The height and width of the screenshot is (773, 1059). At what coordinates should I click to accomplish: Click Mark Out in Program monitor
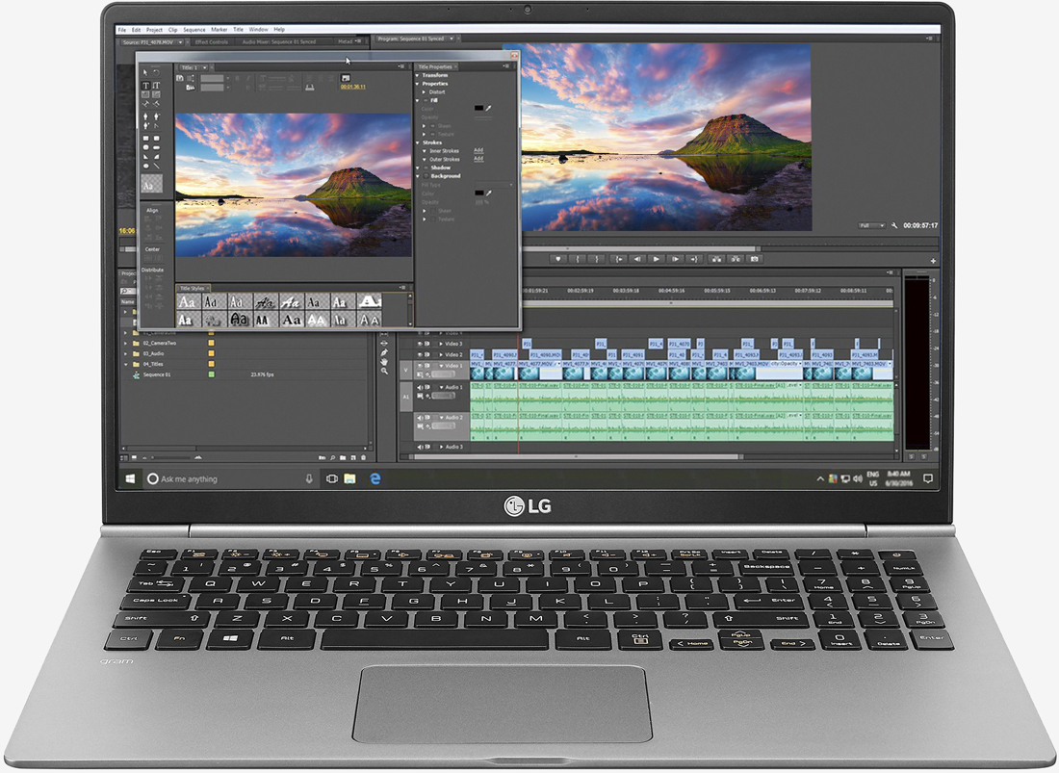pyautogui.click(x=596, y=259)
